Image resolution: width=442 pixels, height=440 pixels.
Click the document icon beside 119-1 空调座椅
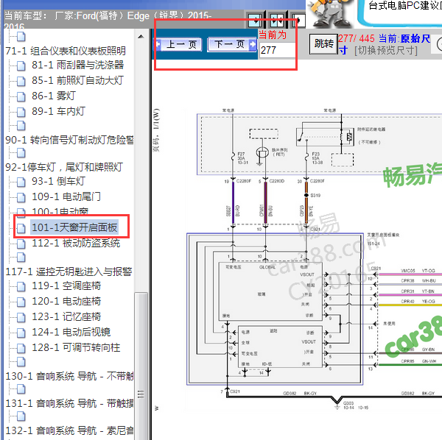[x=21, y=286]
